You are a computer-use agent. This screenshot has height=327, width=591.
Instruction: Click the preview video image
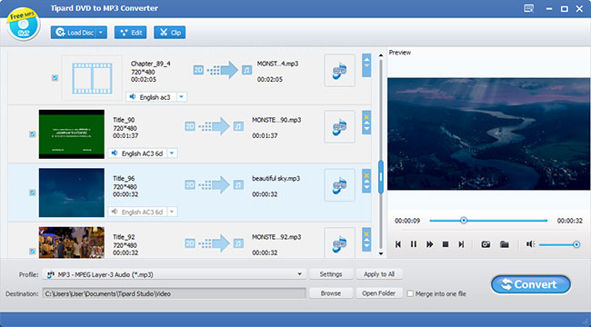[x=488, y=134]
